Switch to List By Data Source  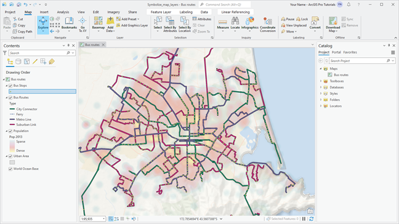coord(18,62)
